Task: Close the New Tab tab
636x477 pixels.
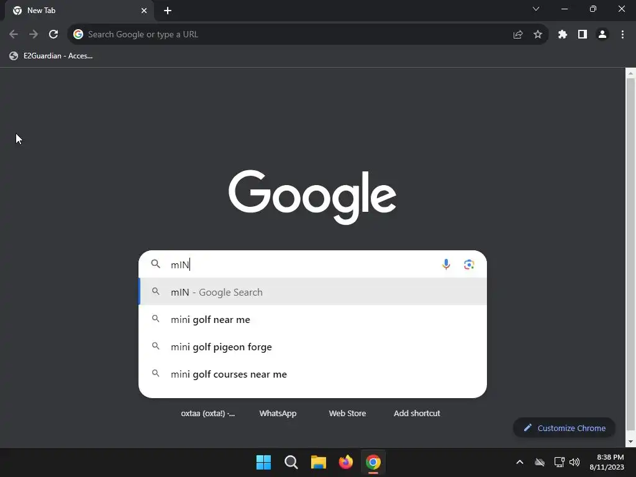Action: coord(144,11)
